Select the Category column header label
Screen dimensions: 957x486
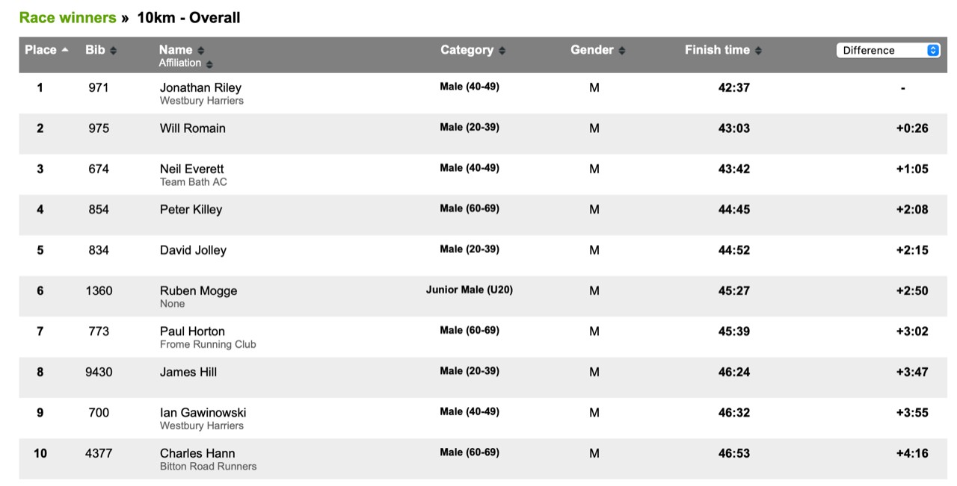click(x=467, y=50)
